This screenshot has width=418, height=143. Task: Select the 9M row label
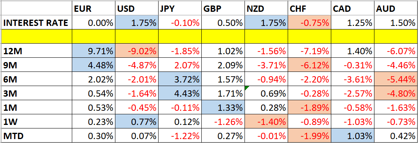(37, 65)
